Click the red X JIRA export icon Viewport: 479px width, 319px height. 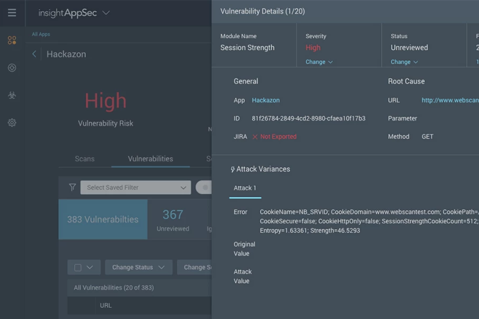point(255,137)
